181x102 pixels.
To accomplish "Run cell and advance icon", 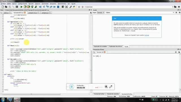I will [x=29, y=7].
